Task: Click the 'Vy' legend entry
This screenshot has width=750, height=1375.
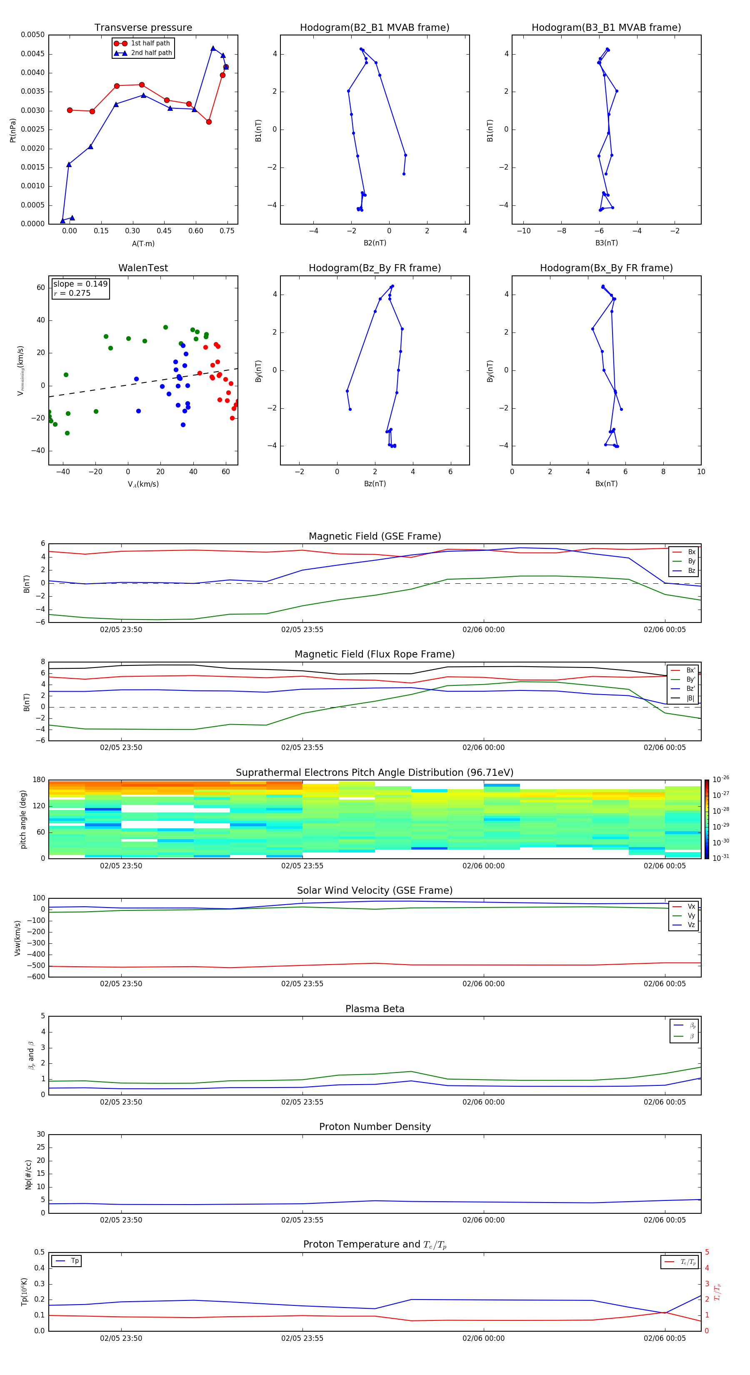Action: pos(684,915)
